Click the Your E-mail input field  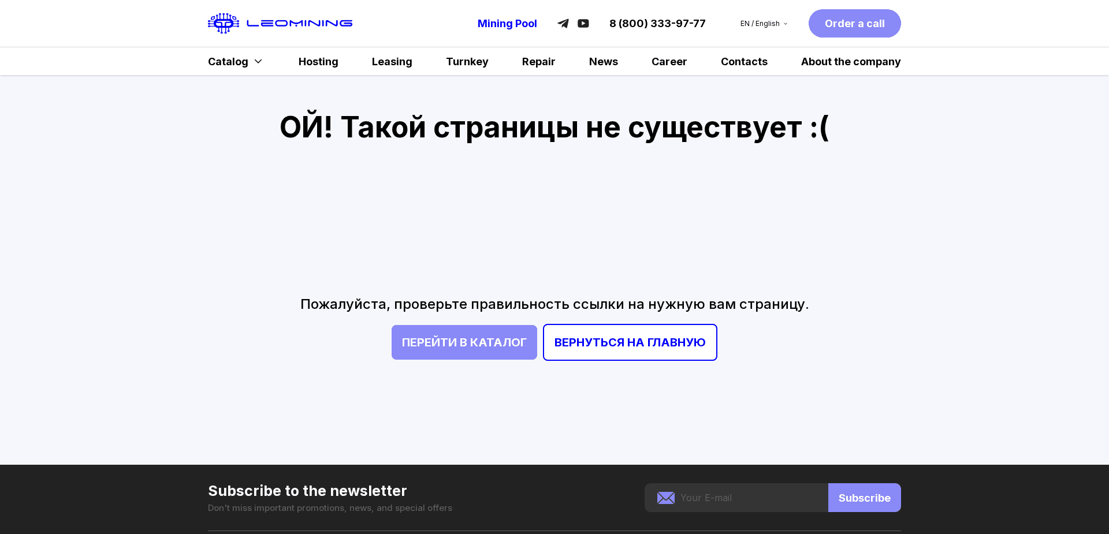point(745,498)
